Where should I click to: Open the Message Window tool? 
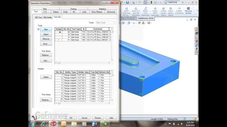coord(188,11)
